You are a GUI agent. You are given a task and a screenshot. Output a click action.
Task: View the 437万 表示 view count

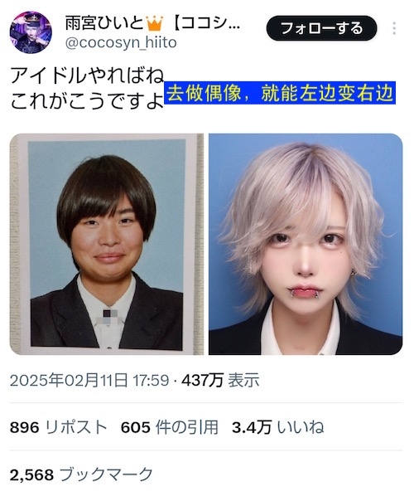[220, 380]
